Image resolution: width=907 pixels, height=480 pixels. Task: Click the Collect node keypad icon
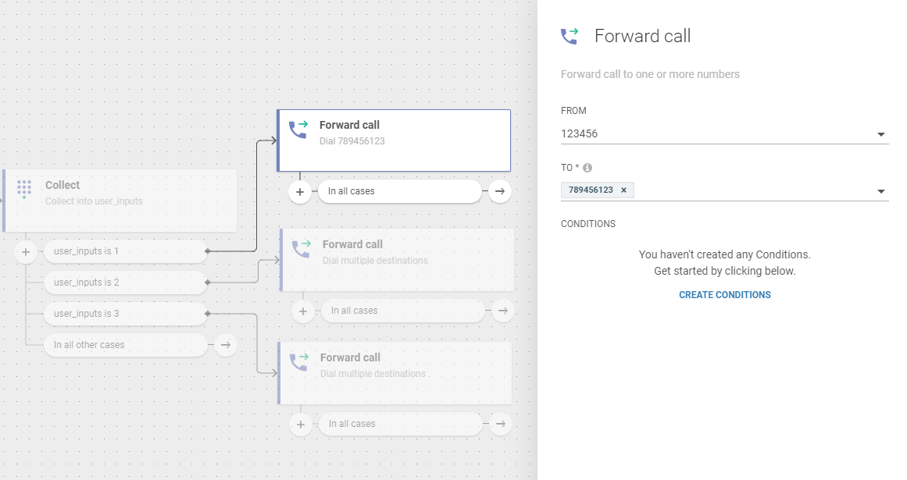[x=24, y=189]
